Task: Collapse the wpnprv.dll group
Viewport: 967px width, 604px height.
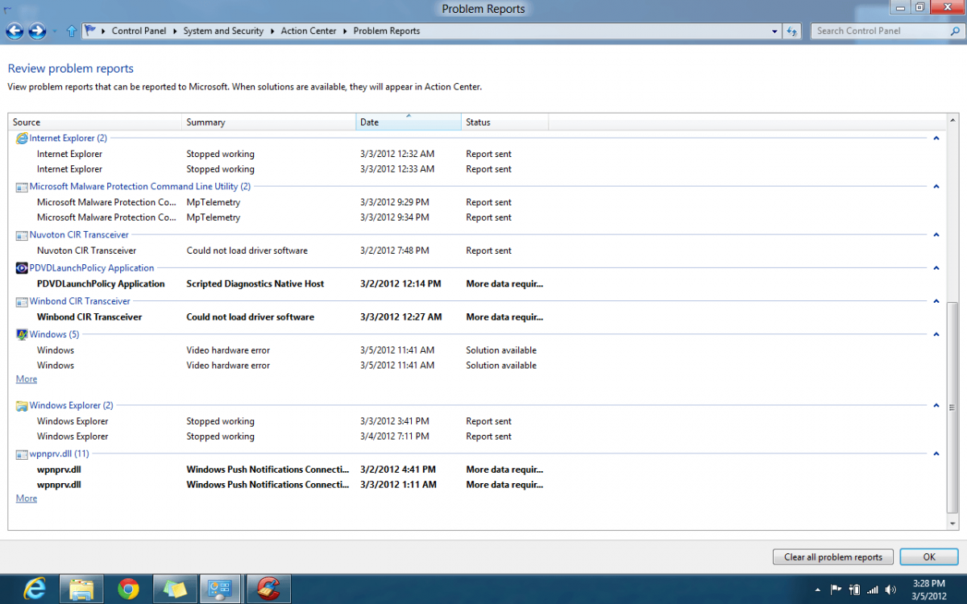Action: (x=936, y=454)
